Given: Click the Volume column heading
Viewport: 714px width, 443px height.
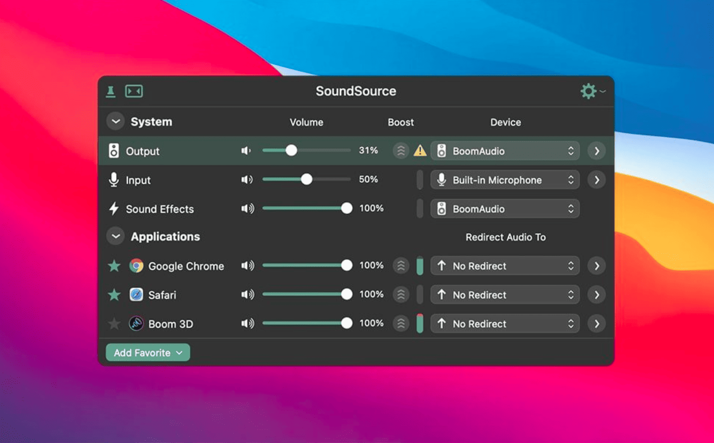Looking at the screenshot, I should pos(306,122).
